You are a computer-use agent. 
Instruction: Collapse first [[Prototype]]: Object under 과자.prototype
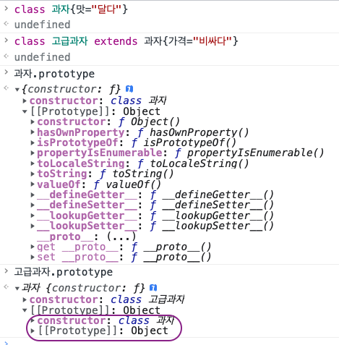click(x=25, y=111)
